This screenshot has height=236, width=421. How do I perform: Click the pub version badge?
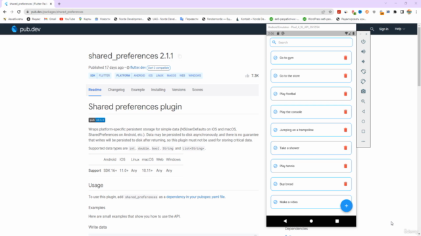tap(97, 120)
